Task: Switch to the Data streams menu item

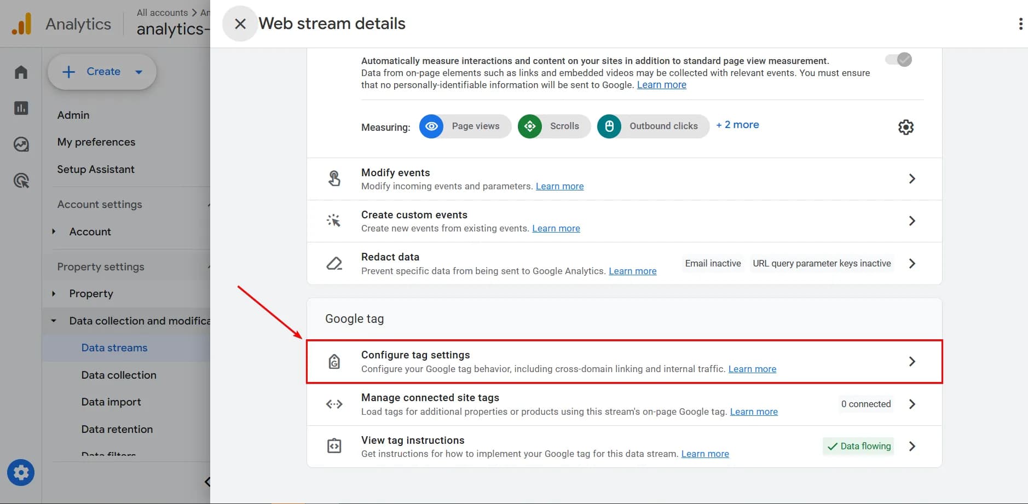Action: click(114, 347)
